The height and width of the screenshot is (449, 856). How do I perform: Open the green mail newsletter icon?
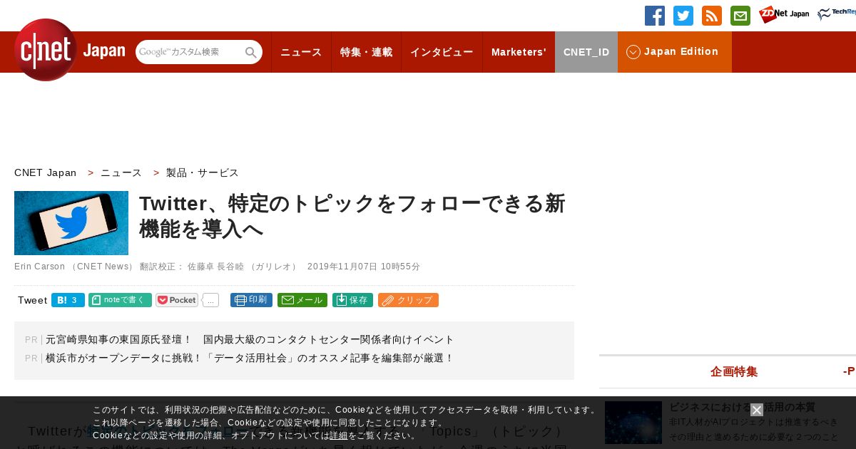[740, 16]
